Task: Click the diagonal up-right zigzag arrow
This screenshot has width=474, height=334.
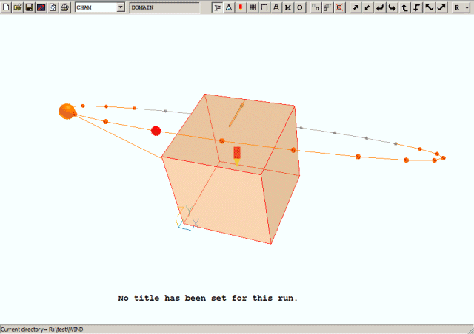Action: [x=441, y=7]
